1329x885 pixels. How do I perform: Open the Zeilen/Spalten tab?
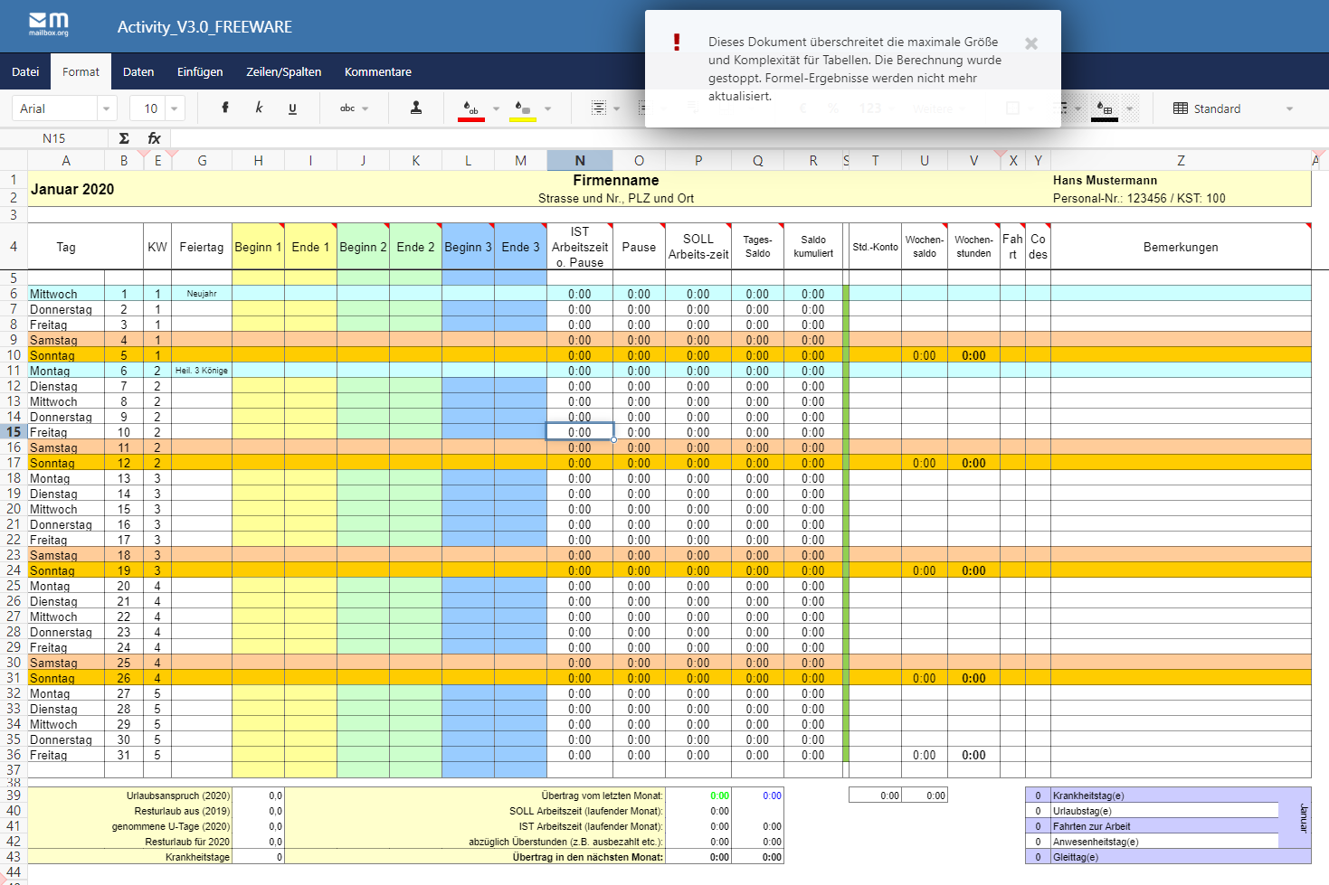tap(283, 71)
